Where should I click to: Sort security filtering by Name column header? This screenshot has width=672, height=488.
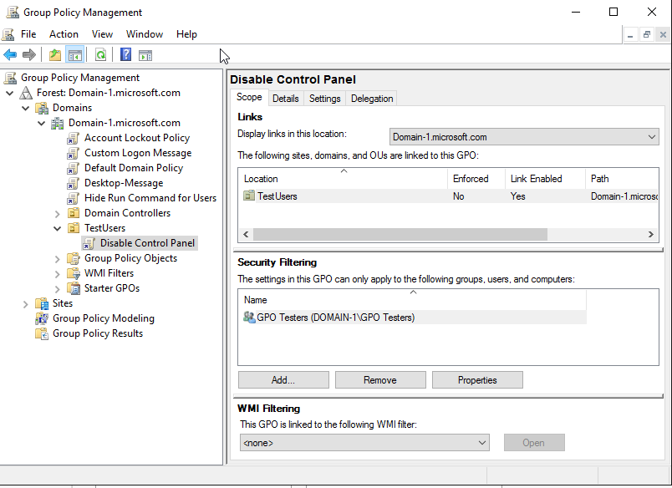412,300
